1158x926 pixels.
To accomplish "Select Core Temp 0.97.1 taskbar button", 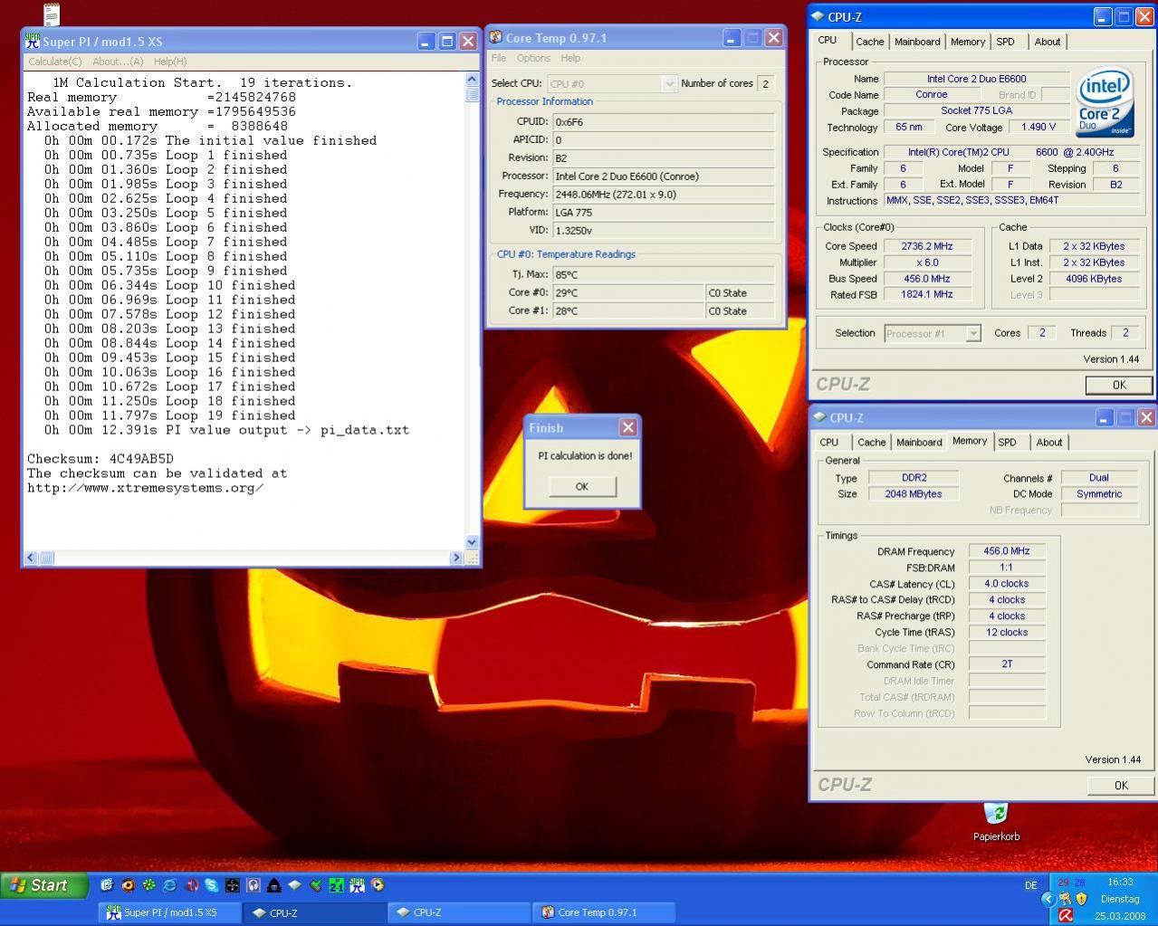I will click(603, 912).
